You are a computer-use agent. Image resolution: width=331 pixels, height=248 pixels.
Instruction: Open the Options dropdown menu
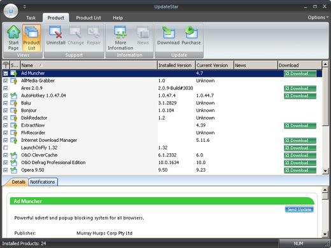click(318, 17)
